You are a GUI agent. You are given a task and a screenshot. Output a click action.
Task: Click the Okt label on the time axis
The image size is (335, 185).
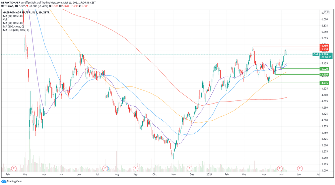(154, 175)
